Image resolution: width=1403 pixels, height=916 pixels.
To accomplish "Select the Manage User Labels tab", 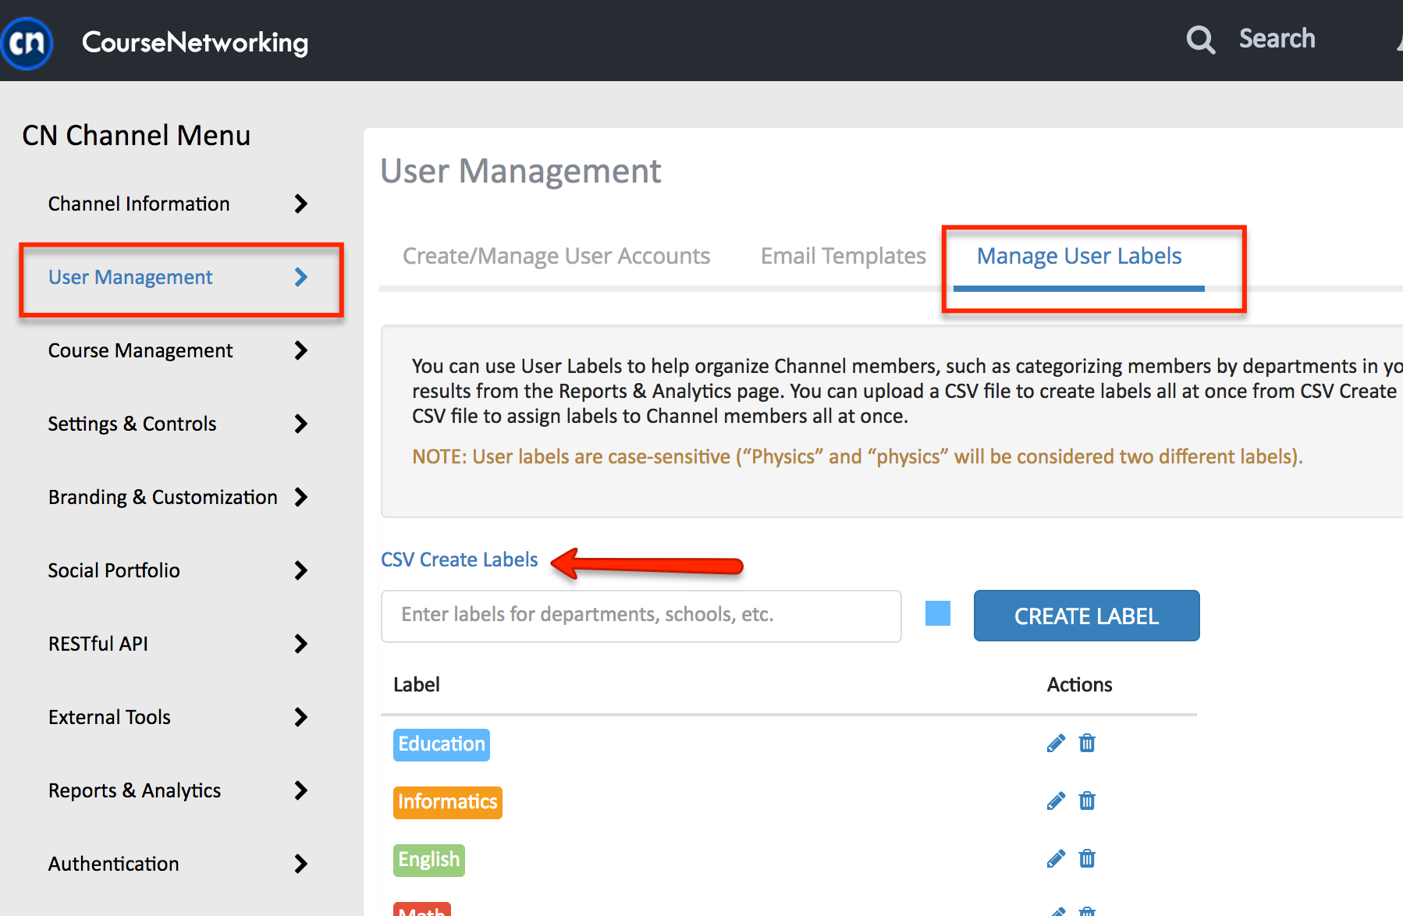I will click(1079, 256).
